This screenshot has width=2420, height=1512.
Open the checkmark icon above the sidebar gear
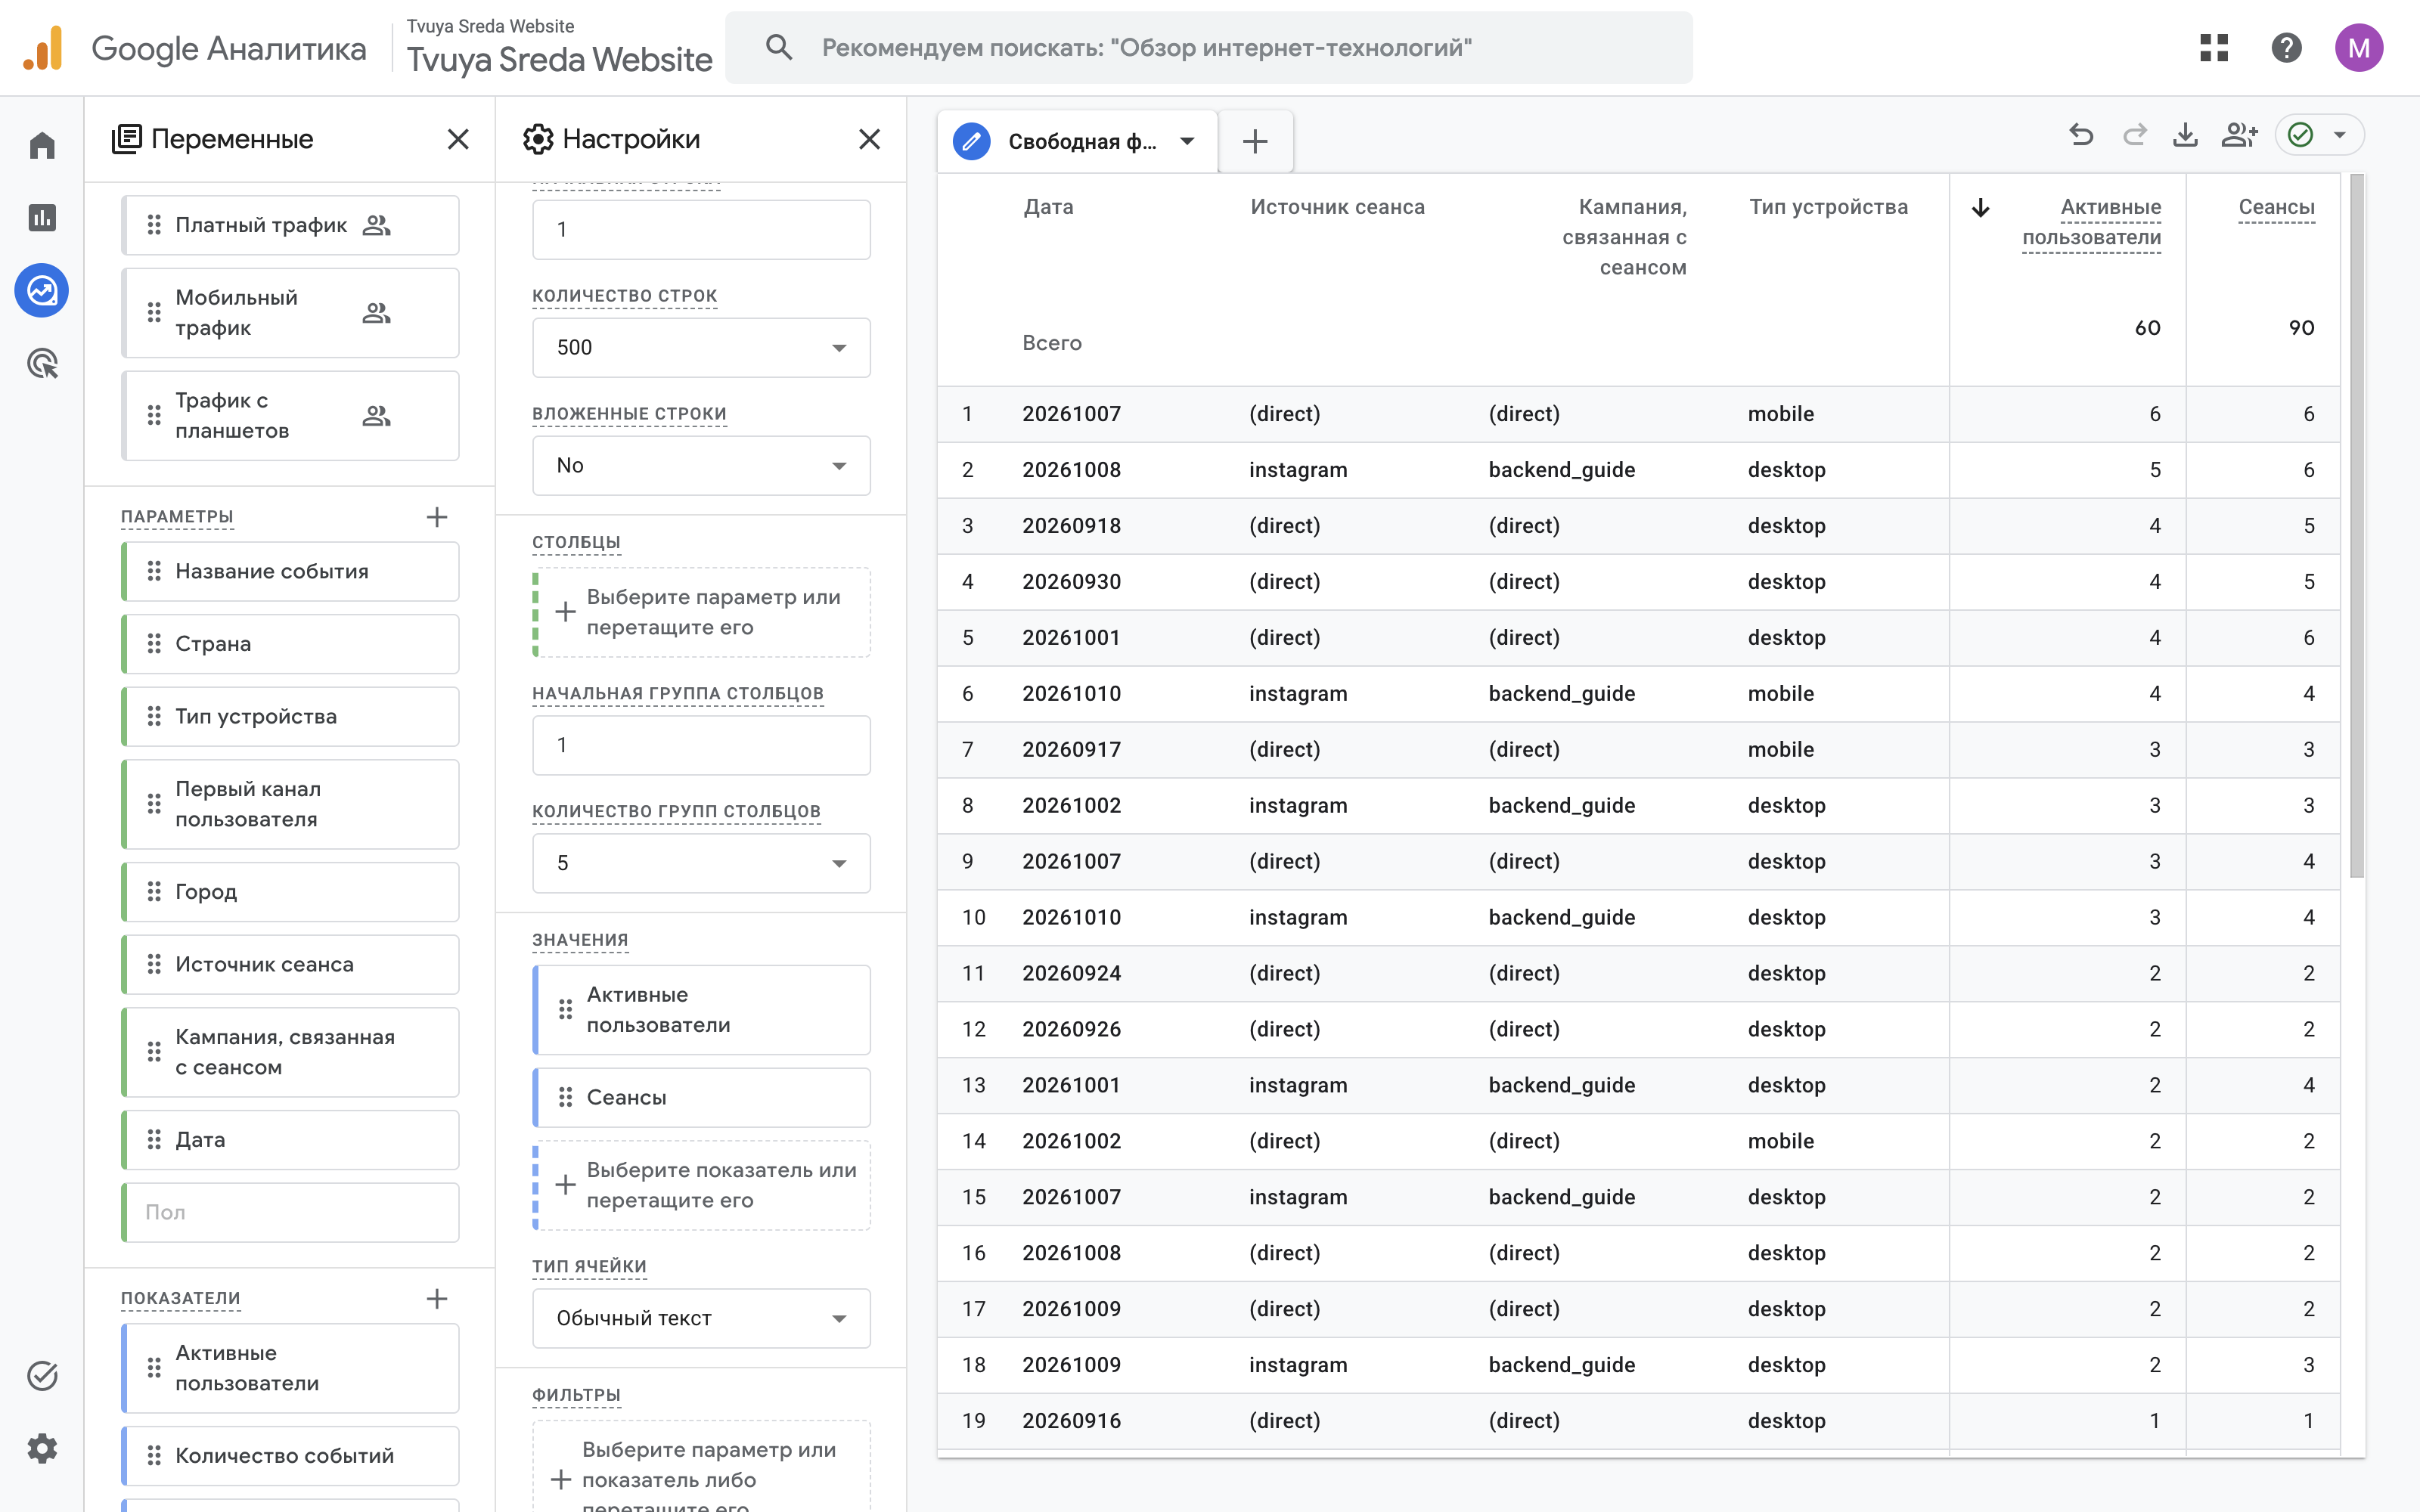[42, 1376]
